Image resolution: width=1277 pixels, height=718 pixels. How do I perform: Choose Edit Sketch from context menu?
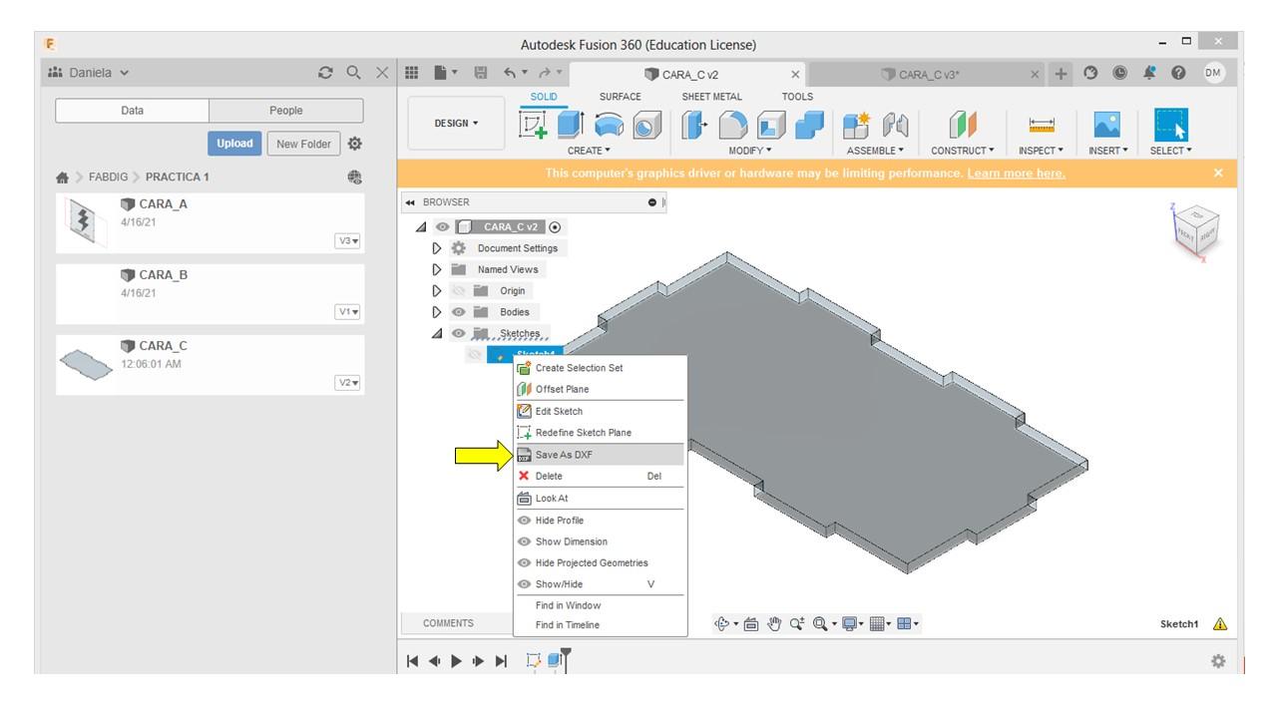[600, 411]
